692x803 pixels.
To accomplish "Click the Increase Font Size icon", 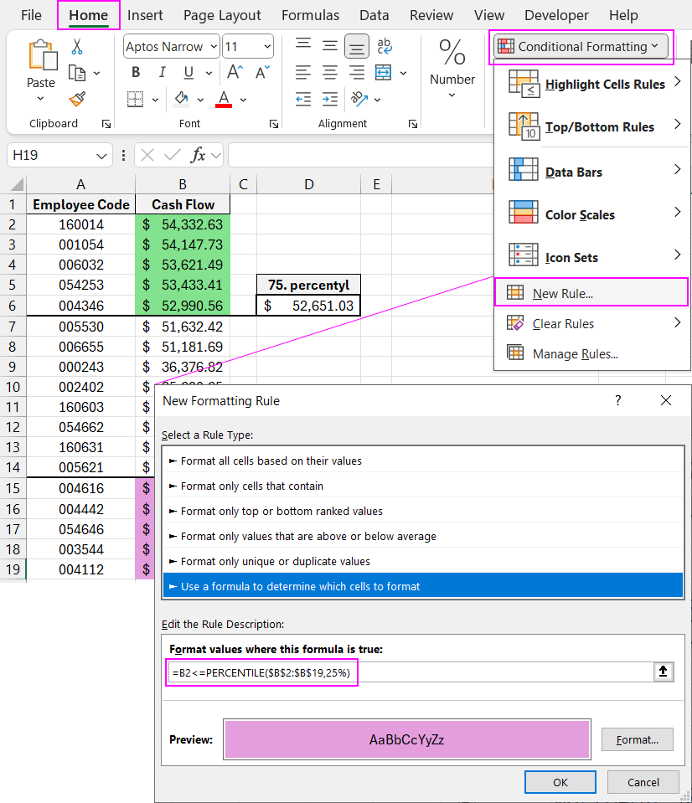I will tap(235, 73).
